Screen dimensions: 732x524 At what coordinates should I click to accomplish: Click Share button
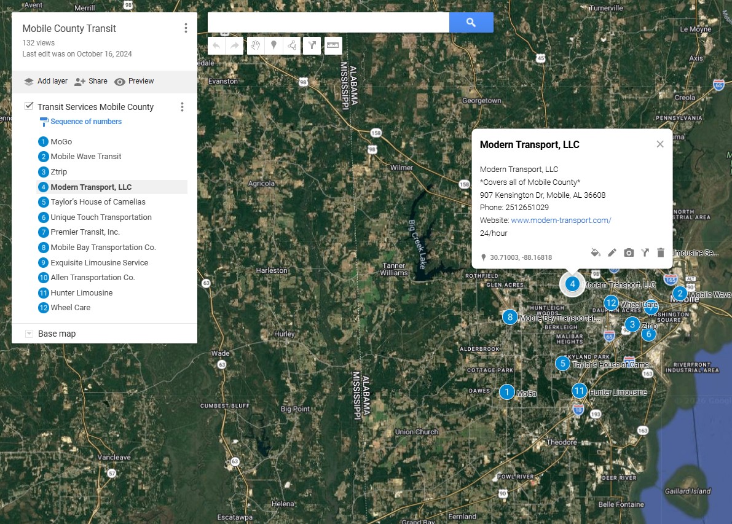click(91, 81)
